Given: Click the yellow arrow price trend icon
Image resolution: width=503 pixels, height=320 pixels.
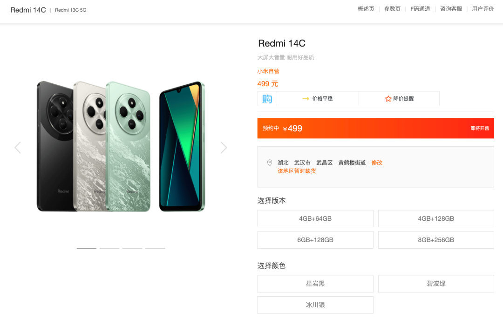Looking at the screenshot, I should [306, 99].
